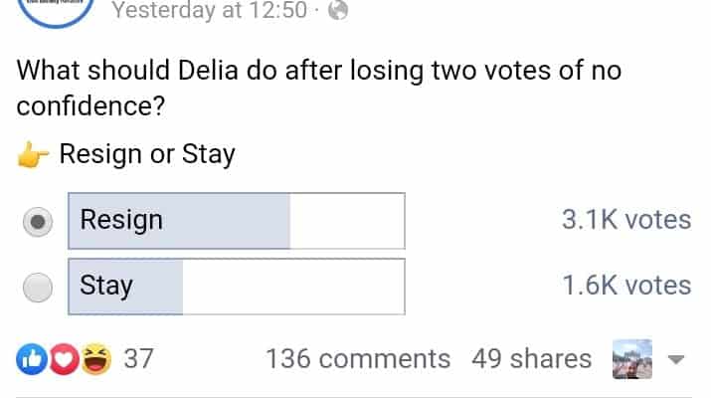The width and height of the screenshot is (711, 398).
Task: Click the globe public audience icon
Action: coord(337,11)
